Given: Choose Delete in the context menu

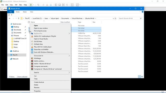Looking at the screenshot, I should click(36, 85).
